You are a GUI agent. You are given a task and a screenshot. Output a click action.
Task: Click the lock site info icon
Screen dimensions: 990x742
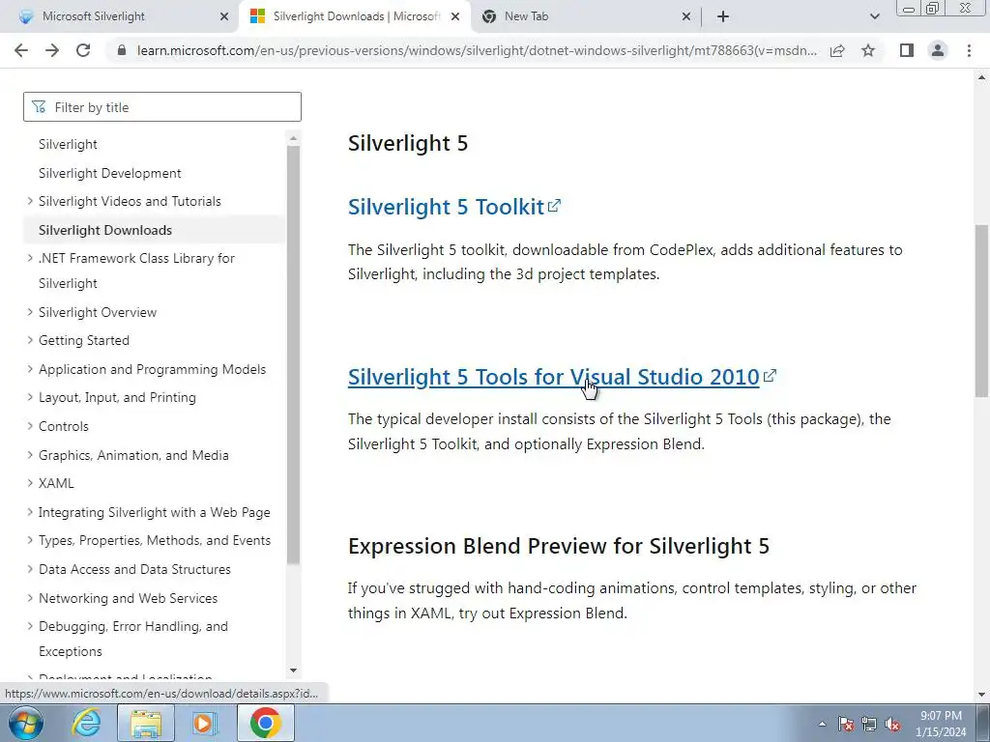(x=122, y=50)
